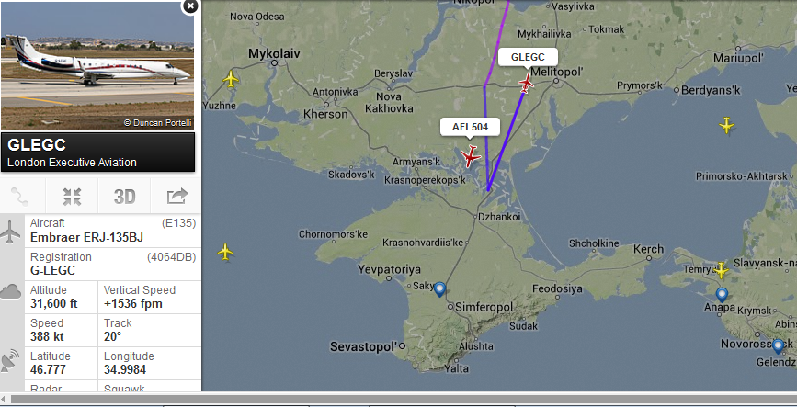Click the G-LEGC registration value

point(53,270)
